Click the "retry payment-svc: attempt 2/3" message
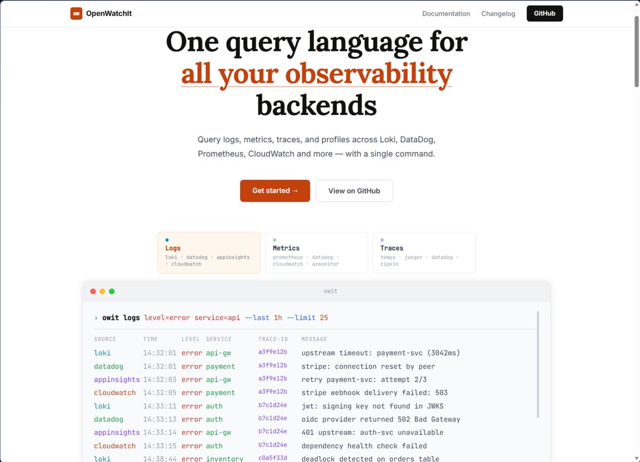 364,379
